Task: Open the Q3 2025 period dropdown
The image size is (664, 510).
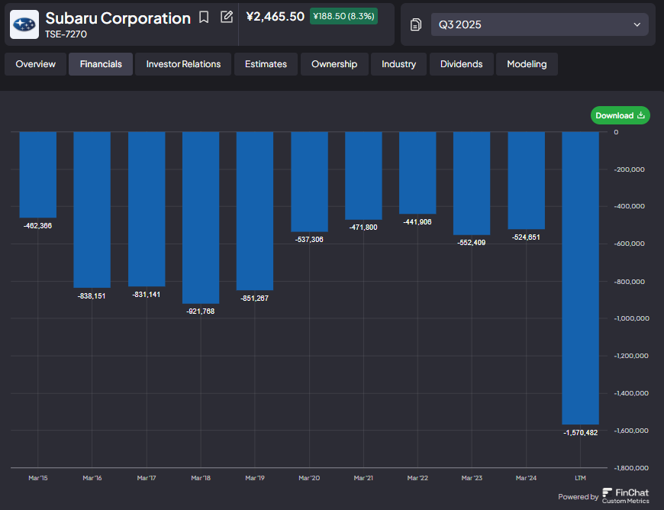Action: (540, 24)
